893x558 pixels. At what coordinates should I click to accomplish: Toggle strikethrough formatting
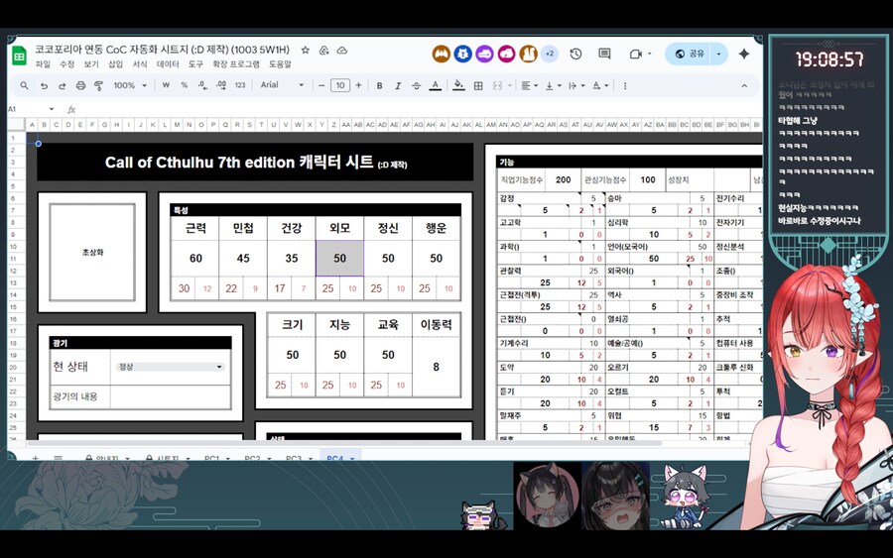coord(416,85)
